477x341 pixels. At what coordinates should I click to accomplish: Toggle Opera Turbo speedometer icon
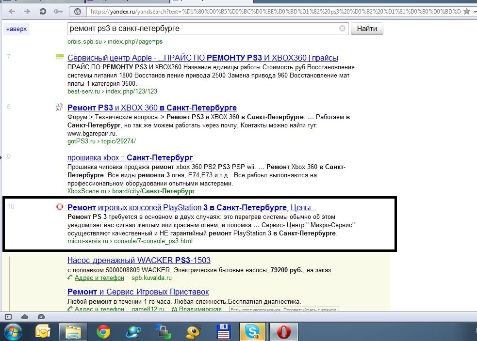[41, 317]
